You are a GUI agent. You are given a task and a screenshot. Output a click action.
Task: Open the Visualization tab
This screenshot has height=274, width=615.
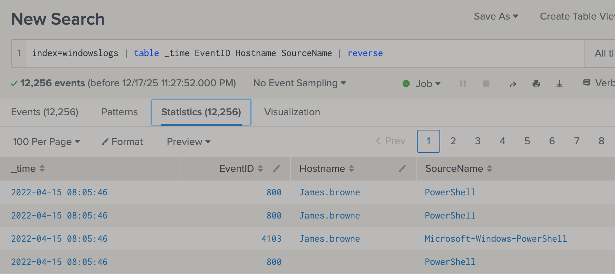click(x=292, y=112)
